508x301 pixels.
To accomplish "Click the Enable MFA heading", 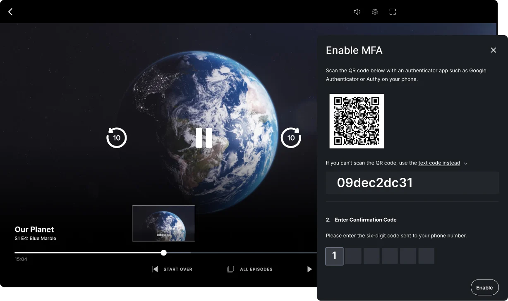I will coord(354,50).
